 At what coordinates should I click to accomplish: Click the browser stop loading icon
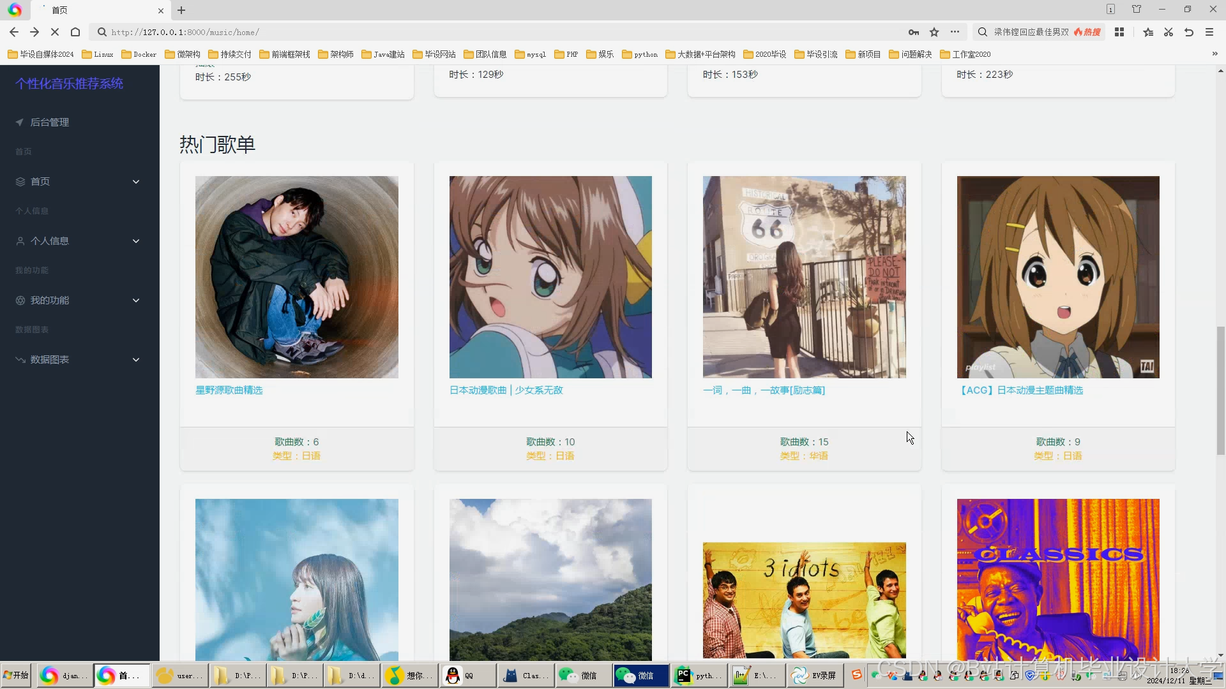coord(55,32)
